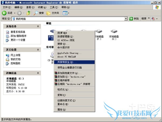Select the highlighted local disk C: drive
Viewport: 162px width, 122px height.
pos(51,35)
